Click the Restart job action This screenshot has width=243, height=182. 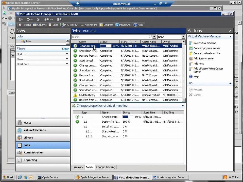195,89
